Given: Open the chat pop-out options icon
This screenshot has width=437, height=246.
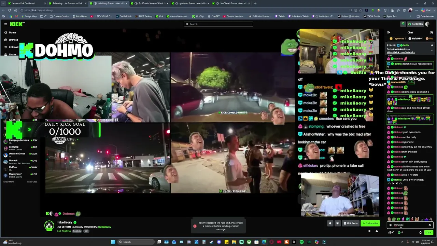Looking at the screenshot, I should pyautogui.click(x=432, y=32).
